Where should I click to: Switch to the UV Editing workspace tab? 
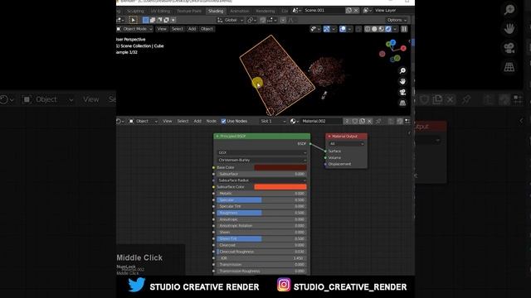160,11
